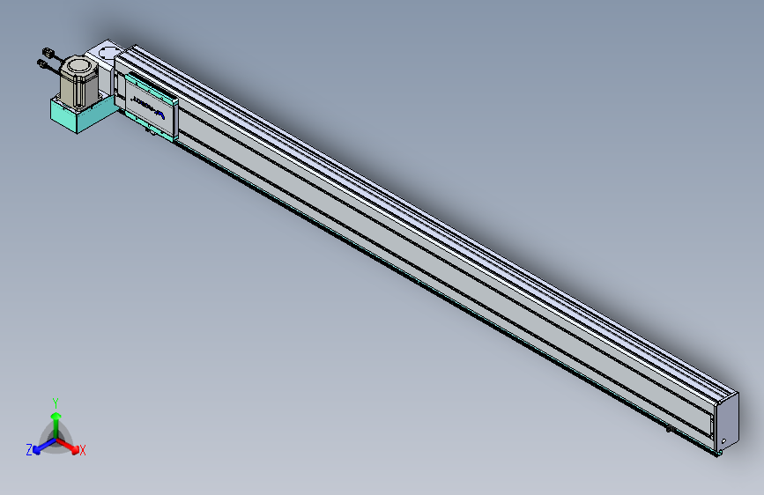764x495 pixels.
Task: Click the red X axis of the orientation triad
Action: point(68,446)
